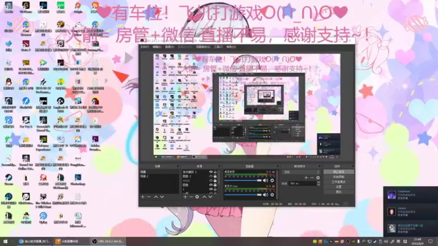Open Mic/Aux settings gear in mixer
The width and height of the screenshot is (438, 246).
(x=272, y=195)
